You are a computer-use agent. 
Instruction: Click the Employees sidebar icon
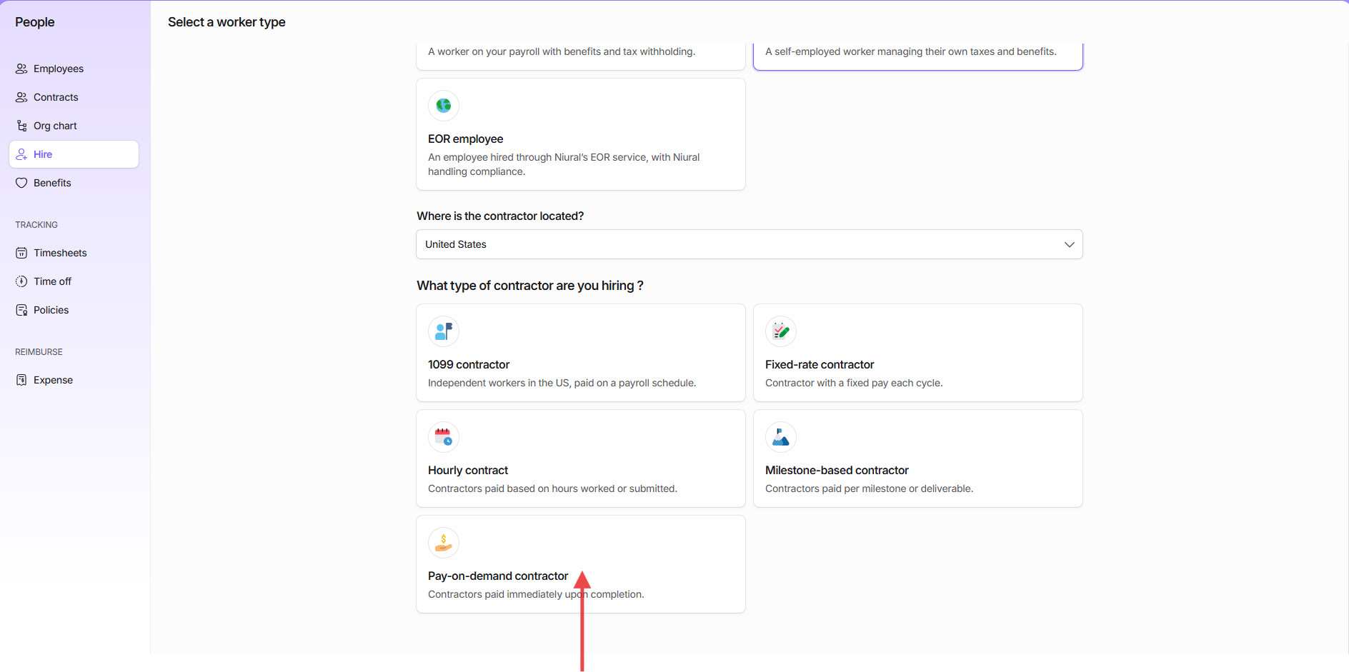(x=21, y=69)
